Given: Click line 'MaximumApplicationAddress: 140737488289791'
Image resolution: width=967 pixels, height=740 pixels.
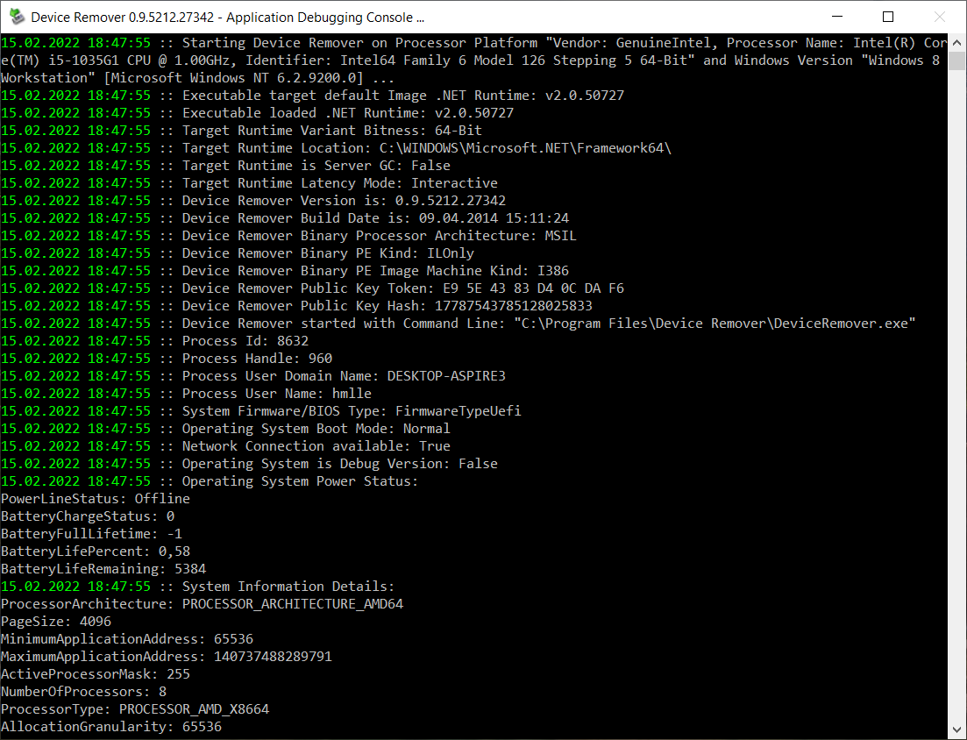Looking at the screenshot, I should (167, 657).
